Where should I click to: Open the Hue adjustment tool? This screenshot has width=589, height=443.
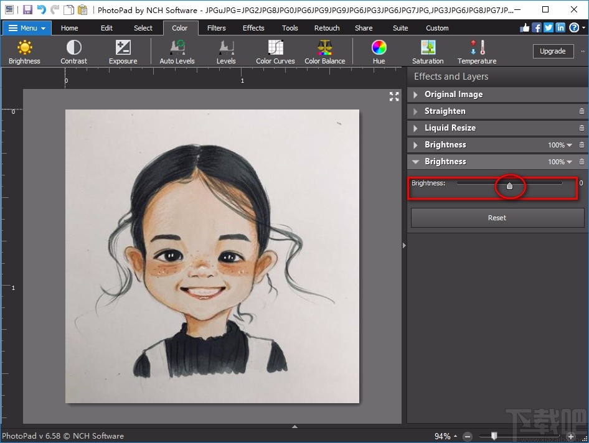(x=379, y=51)
